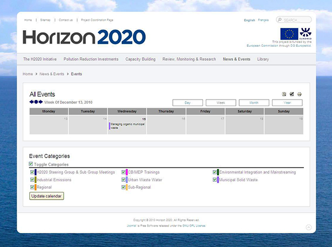Switch language to English
Screen dimensions: 332x247
[x=249, y=20]
